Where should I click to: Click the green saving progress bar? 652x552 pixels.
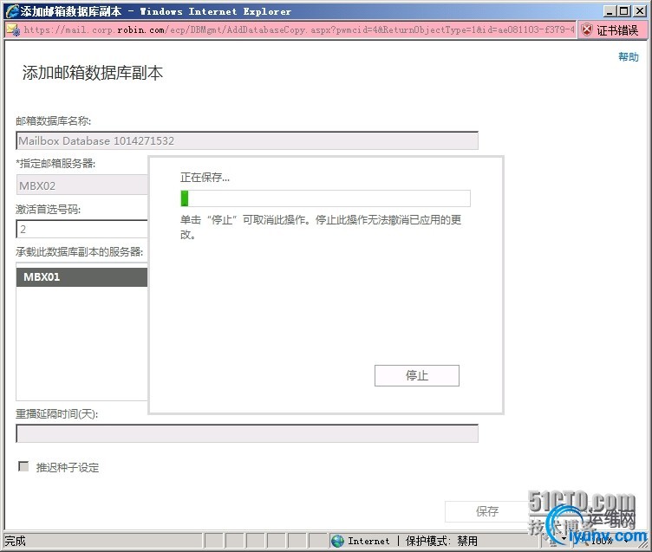click(326, 198)
